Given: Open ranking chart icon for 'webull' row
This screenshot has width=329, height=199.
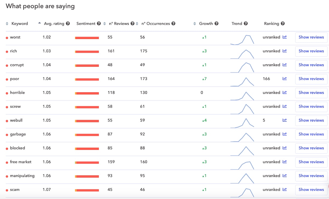Looking at the screenshot, I should 285,120.
